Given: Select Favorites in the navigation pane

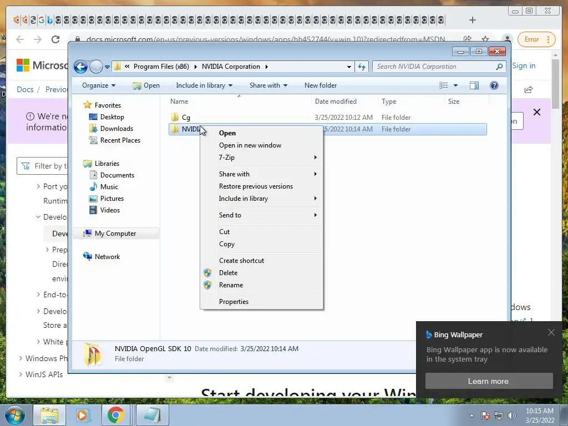Looking at the screenshot, I should (108, 105).
